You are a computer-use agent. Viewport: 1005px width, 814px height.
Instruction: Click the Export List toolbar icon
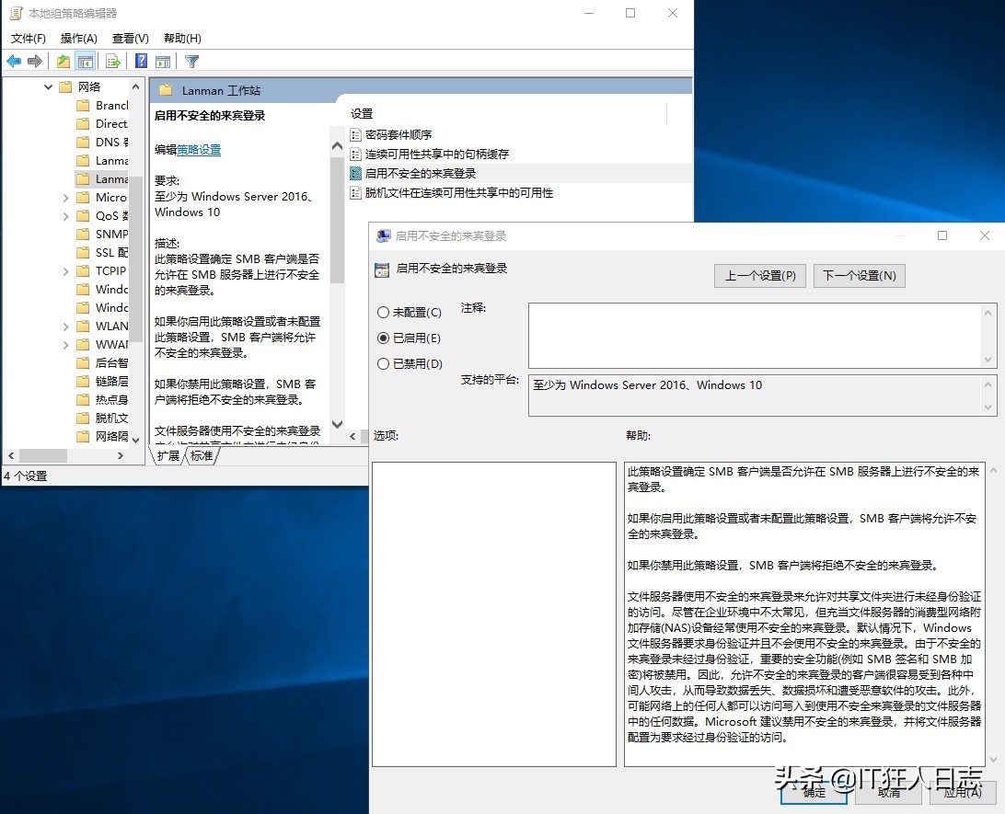pyautogui.click(x=113, y=62)
